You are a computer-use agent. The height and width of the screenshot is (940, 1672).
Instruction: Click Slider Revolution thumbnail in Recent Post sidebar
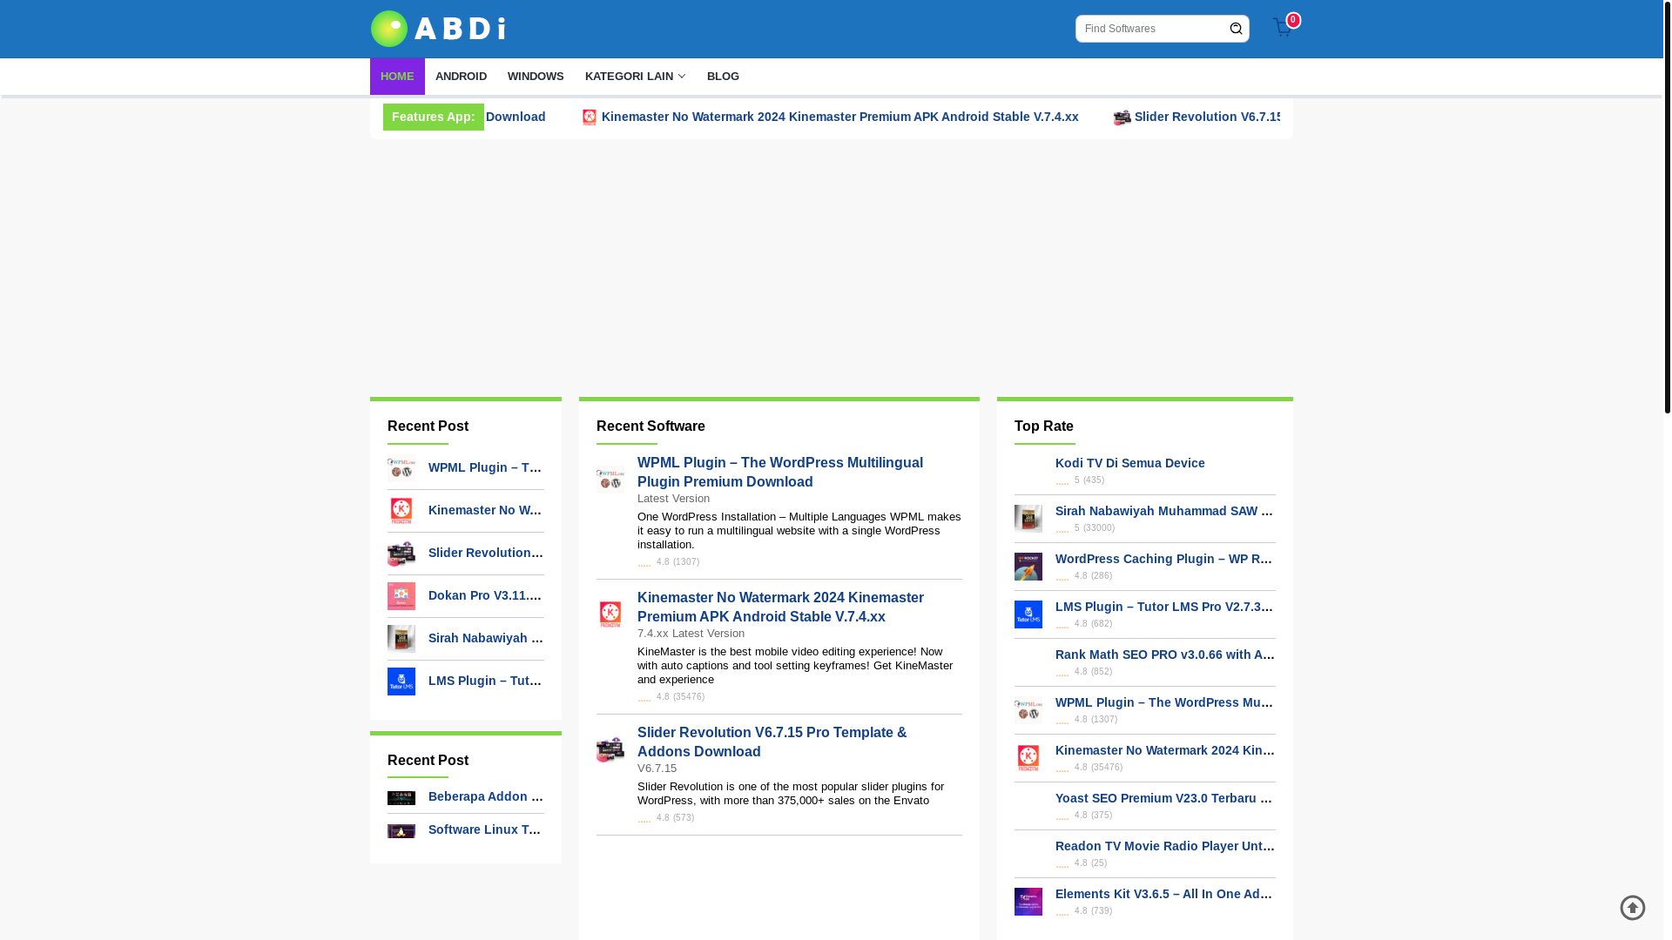401,554
